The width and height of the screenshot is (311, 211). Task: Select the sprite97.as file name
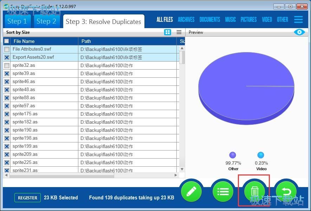point(24,106)
